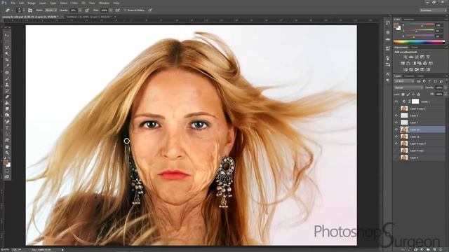Add a Curves adjustment from Adjustments panel

click(x=417, y=57)
